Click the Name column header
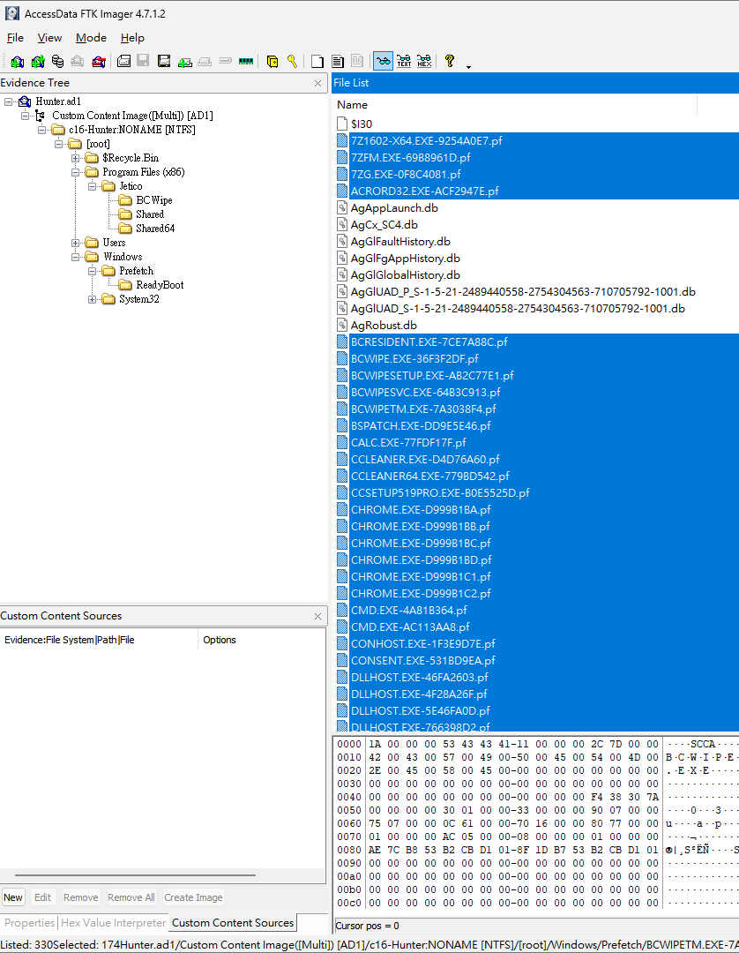739x953 pixels. click(516, 104)
